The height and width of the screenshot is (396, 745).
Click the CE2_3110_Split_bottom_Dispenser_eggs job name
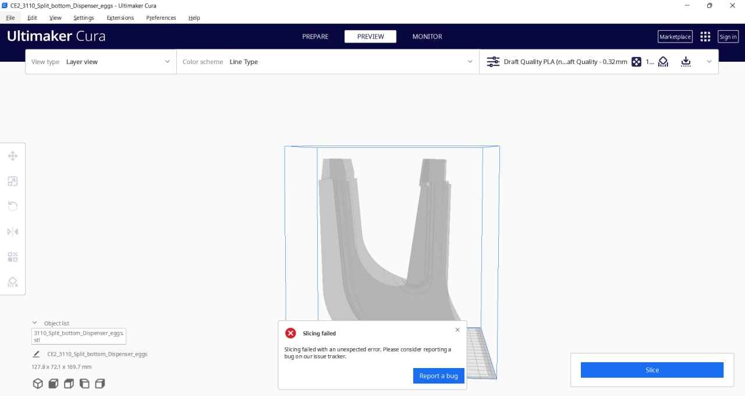(x=97, y=353)
